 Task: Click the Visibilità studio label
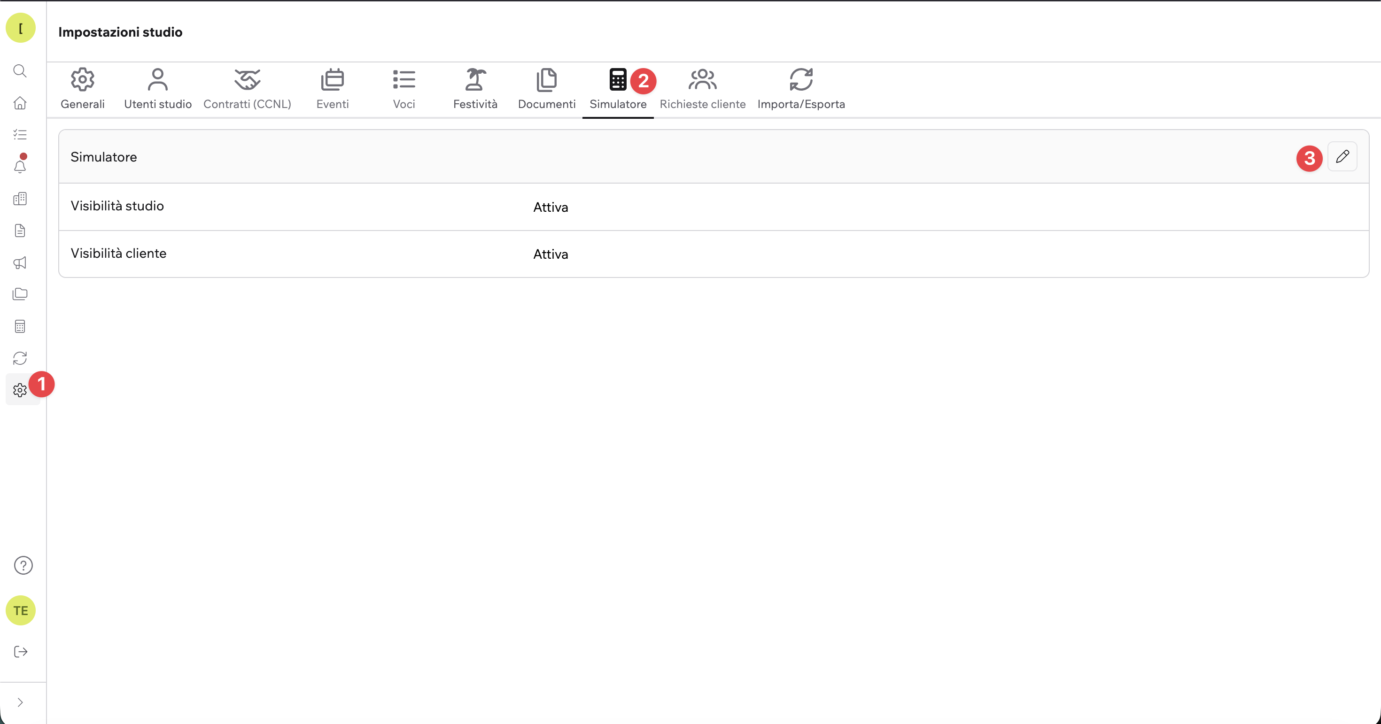(x=117, y=206)
